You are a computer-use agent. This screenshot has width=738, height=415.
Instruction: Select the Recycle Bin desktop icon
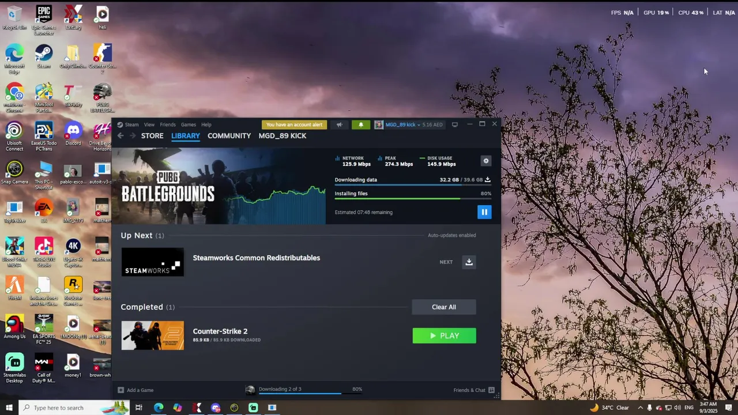[x=14, y=17]
